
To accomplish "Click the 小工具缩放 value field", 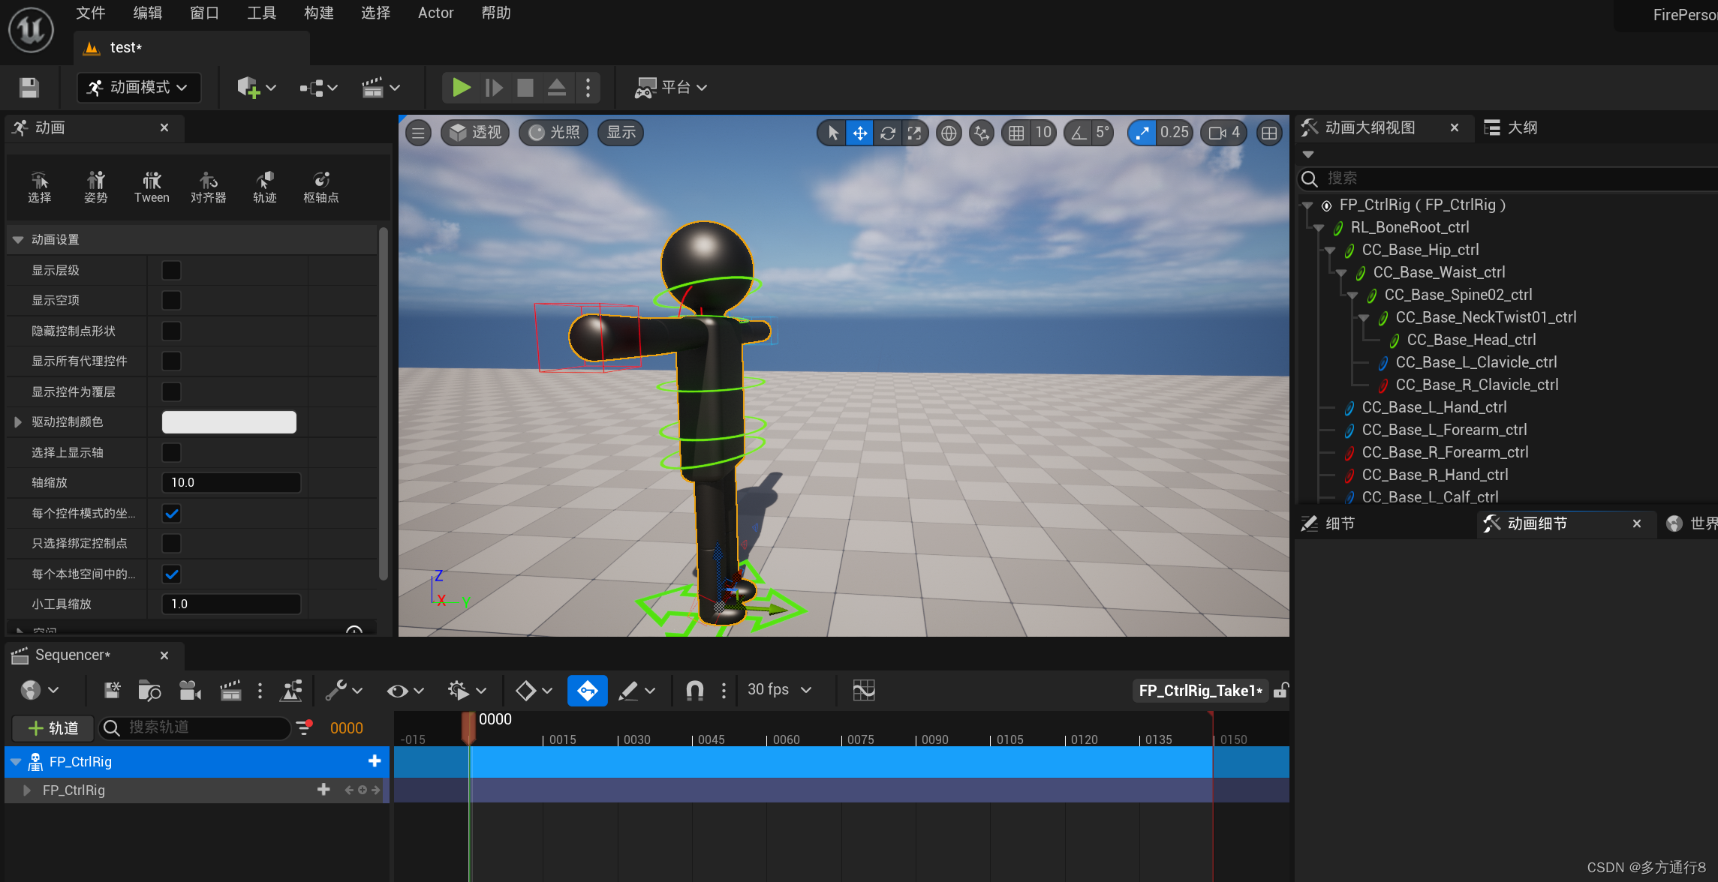I will coord(231,604).
